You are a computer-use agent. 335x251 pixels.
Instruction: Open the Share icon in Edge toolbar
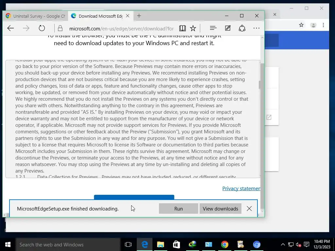pos(242,28)
